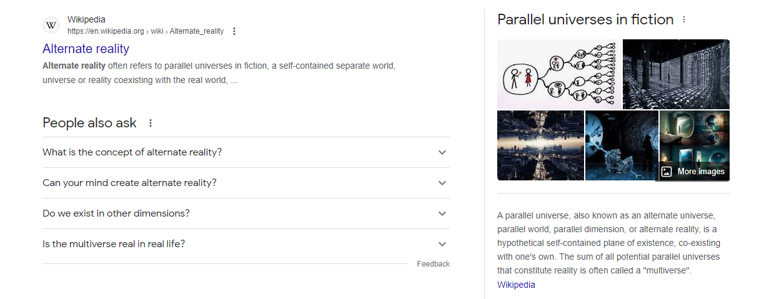The width and height of the screenshot is (764, 299).
Task: Expand 'Do we exist in other dimensions?'
Action: tap(246, 213)
